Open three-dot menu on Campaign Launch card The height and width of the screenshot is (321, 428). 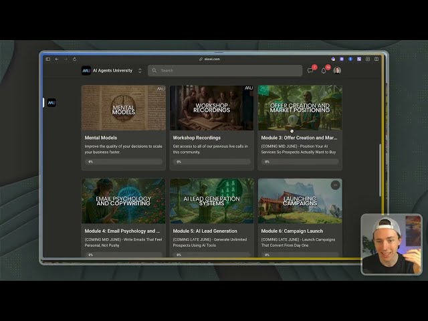tap(335, 185)
